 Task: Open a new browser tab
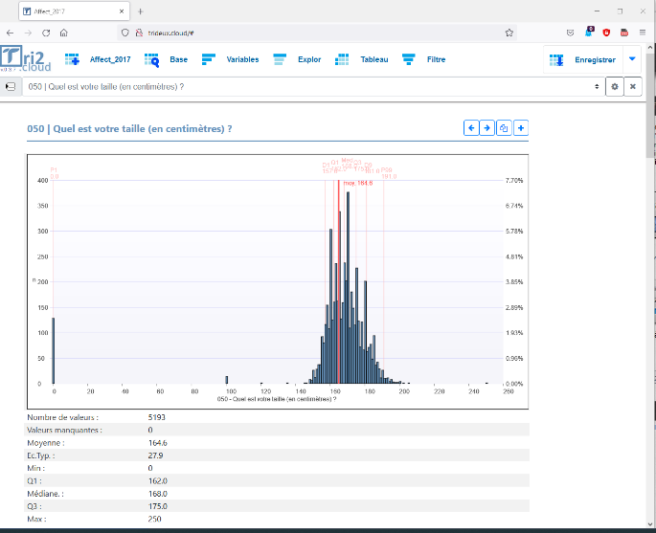point(141,11)
